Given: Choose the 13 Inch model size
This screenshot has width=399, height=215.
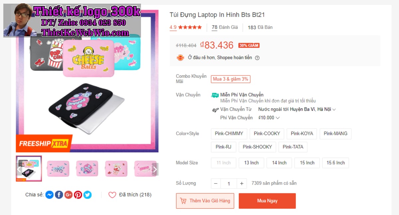Looking at the screenshot, I should point(251,163).
